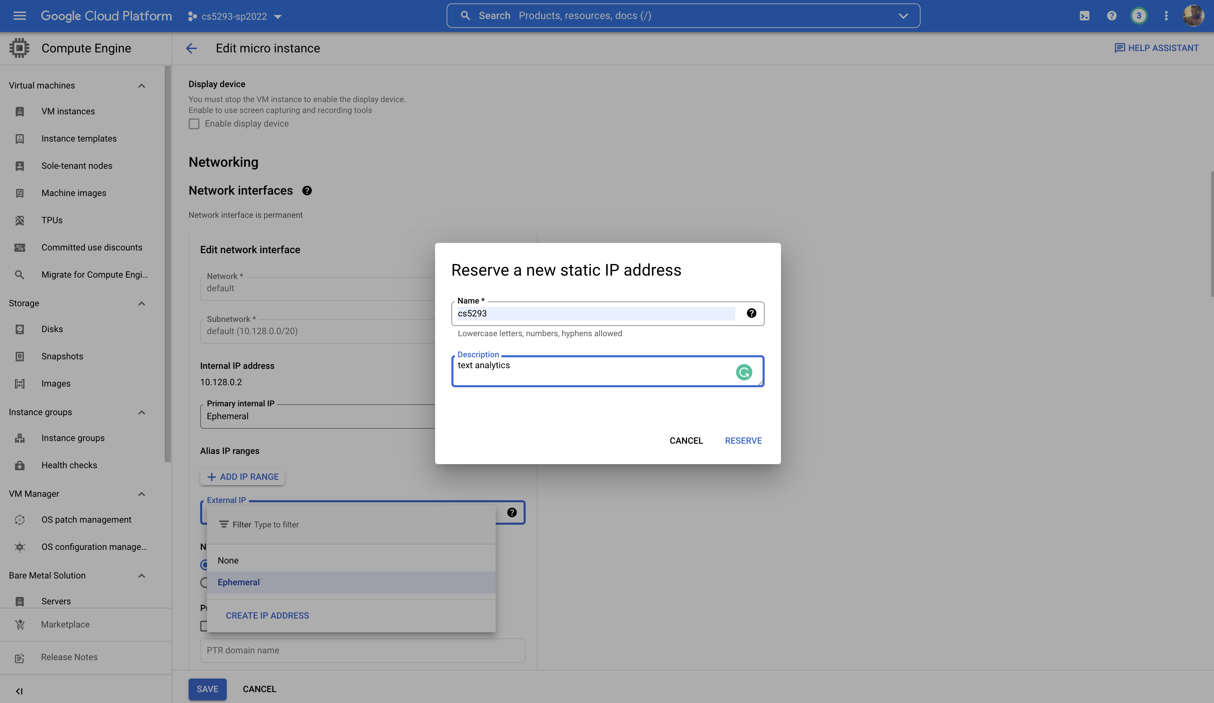Expand the search bar dropdown arrow
The height and width of the screenshot is (703, 1214).
pyautogui.click(x=903, y=16)
